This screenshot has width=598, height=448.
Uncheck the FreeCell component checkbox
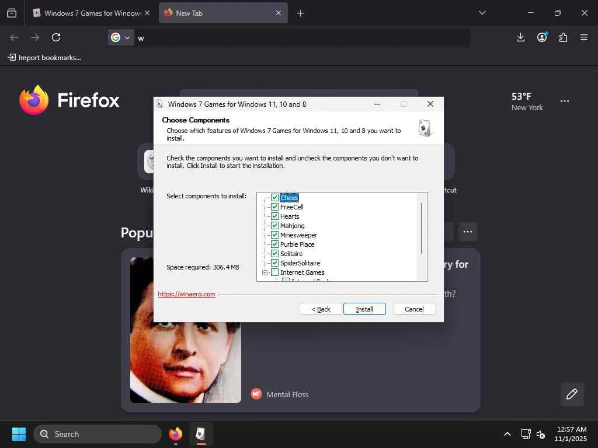coord(274,207)
